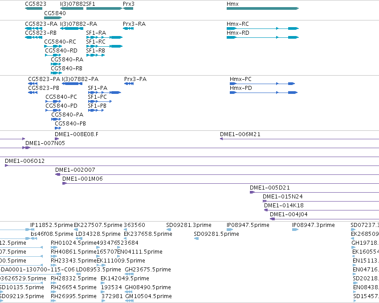The image size is (379, 303).
Task: Click the SF1-PB label
Action: (x=97, y=106)
